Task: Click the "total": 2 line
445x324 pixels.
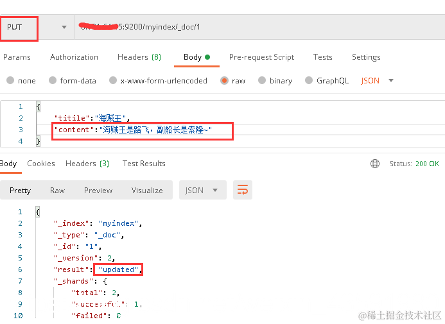Action: tap(96, 293)
